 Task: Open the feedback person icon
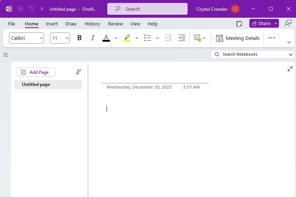288,24
